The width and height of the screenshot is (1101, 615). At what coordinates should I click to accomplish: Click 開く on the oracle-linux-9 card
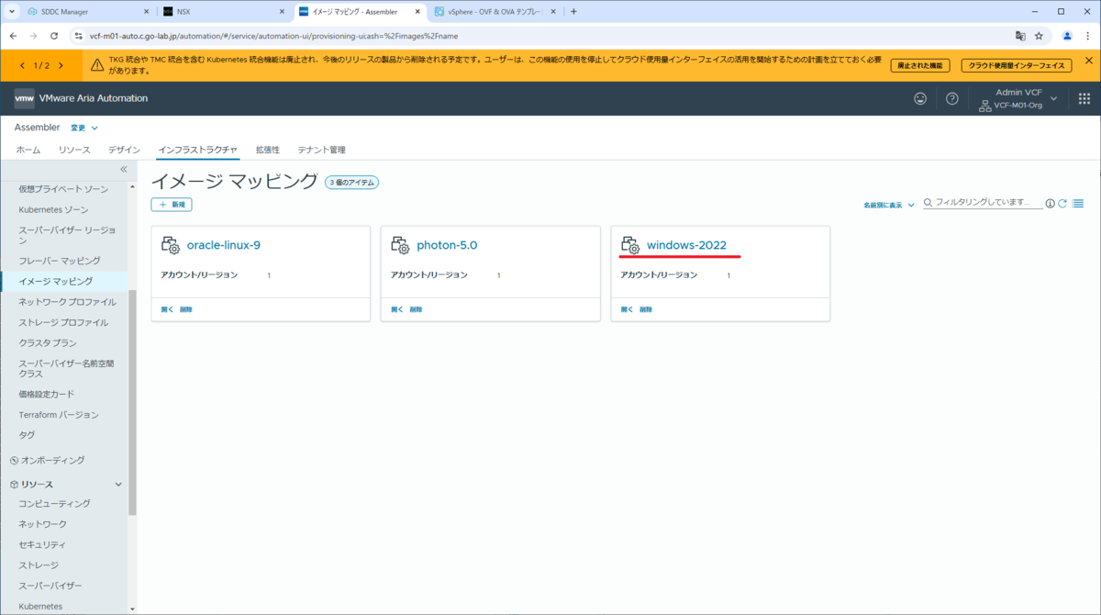[167, 309]
